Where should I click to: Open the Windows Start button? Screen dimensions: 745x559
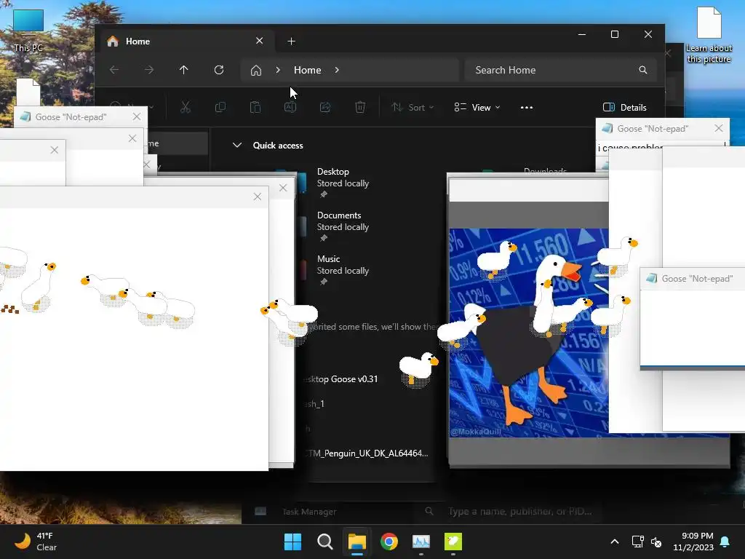pos(292,542)
